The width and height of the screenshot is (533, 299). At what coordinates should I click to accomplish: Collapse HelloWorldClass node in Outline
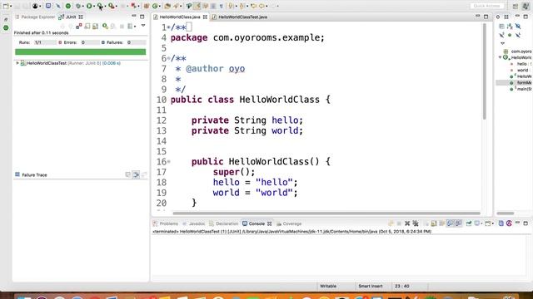tap(500, 57)
